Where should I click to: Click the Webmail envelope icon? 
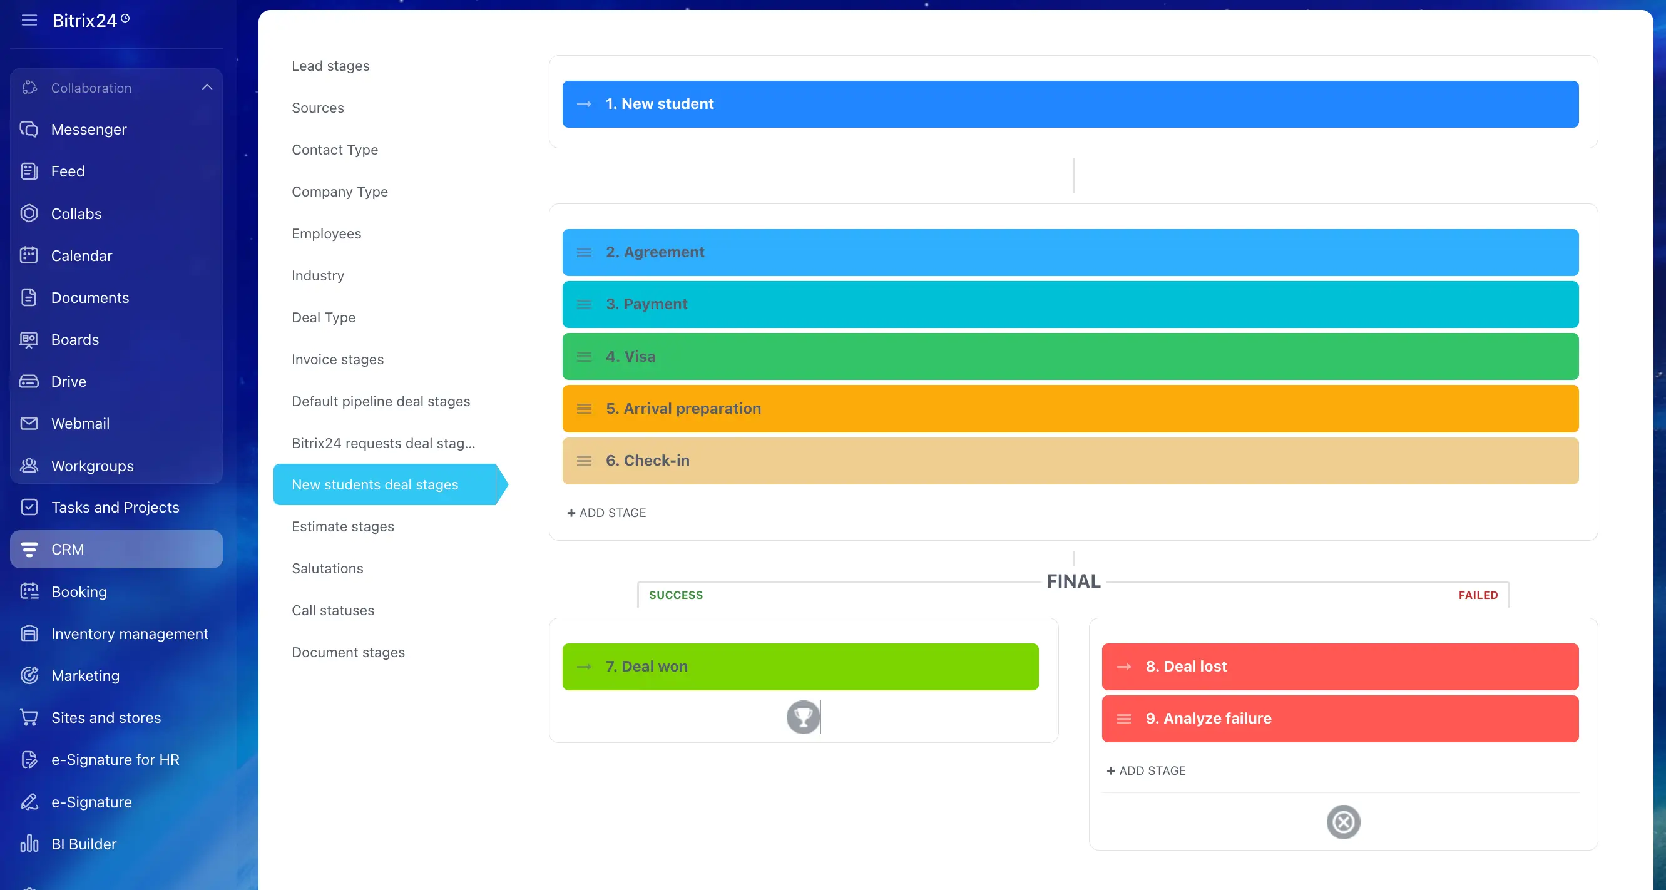pyautogui.click(x=29, y=424)
